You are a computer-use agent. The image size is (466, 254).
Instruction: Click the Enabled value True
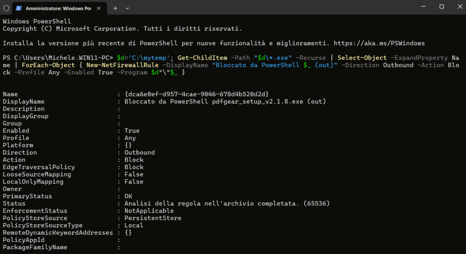tap(132, 131)
